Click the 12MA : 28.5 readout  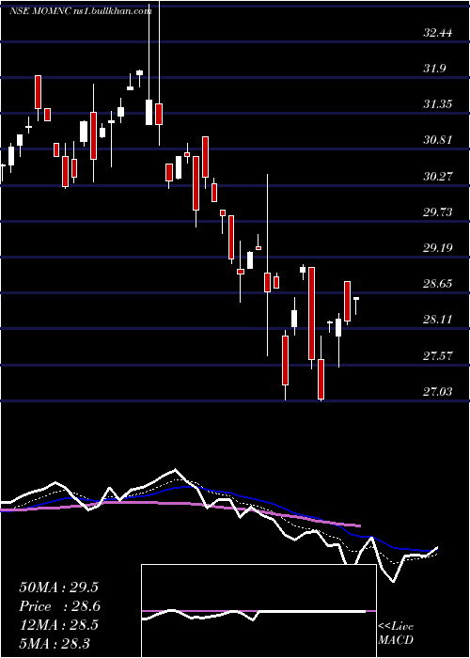(58, 625)
